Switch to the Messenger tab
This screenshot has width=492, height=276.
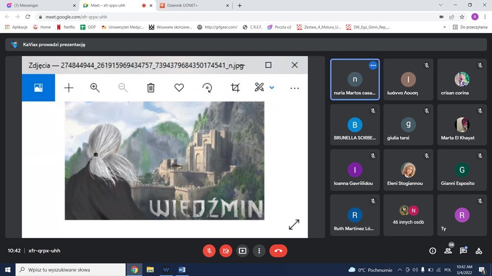40,5
